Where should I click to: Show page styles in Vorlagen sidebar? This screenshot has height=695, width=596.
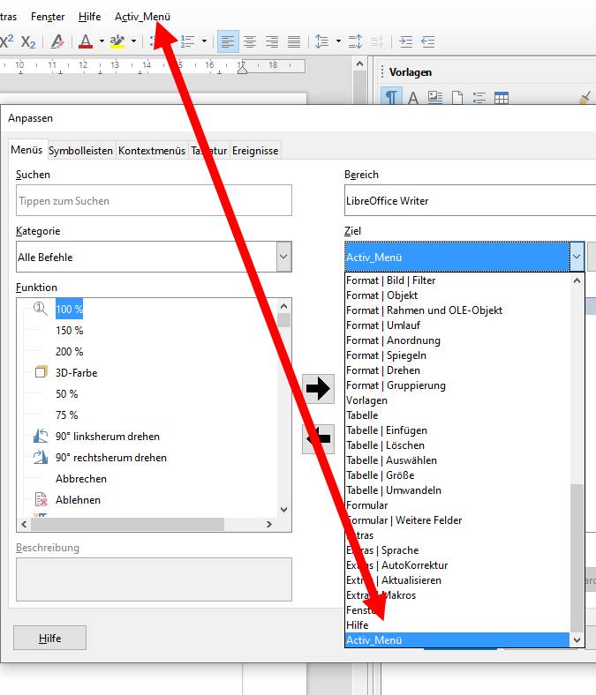click(x=457, y=98)
